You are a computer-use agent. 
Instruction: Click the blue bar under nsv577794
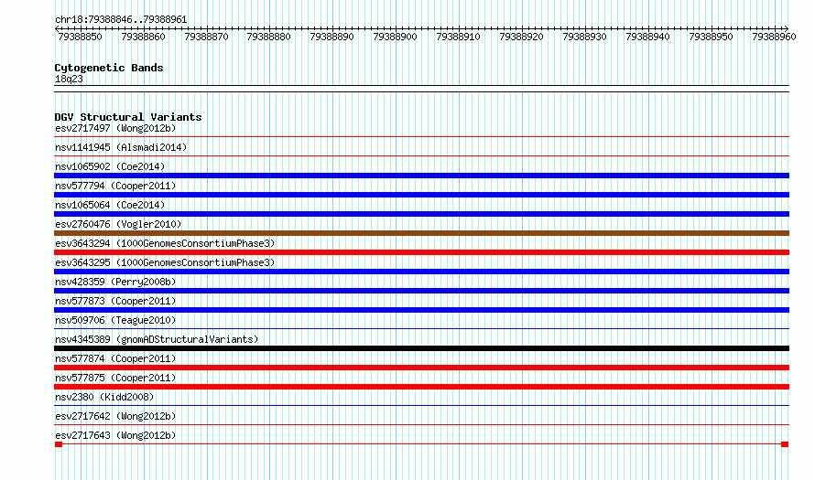(421, 195)
